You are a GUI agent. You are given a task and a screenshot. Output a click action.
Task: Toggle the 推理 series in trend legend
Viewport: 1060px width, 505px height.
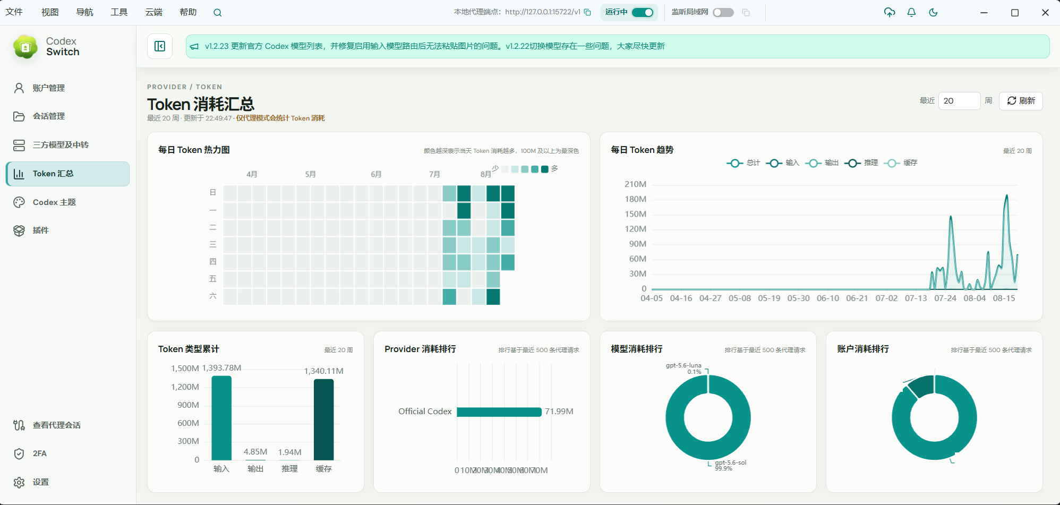click(x=861, y=163)
